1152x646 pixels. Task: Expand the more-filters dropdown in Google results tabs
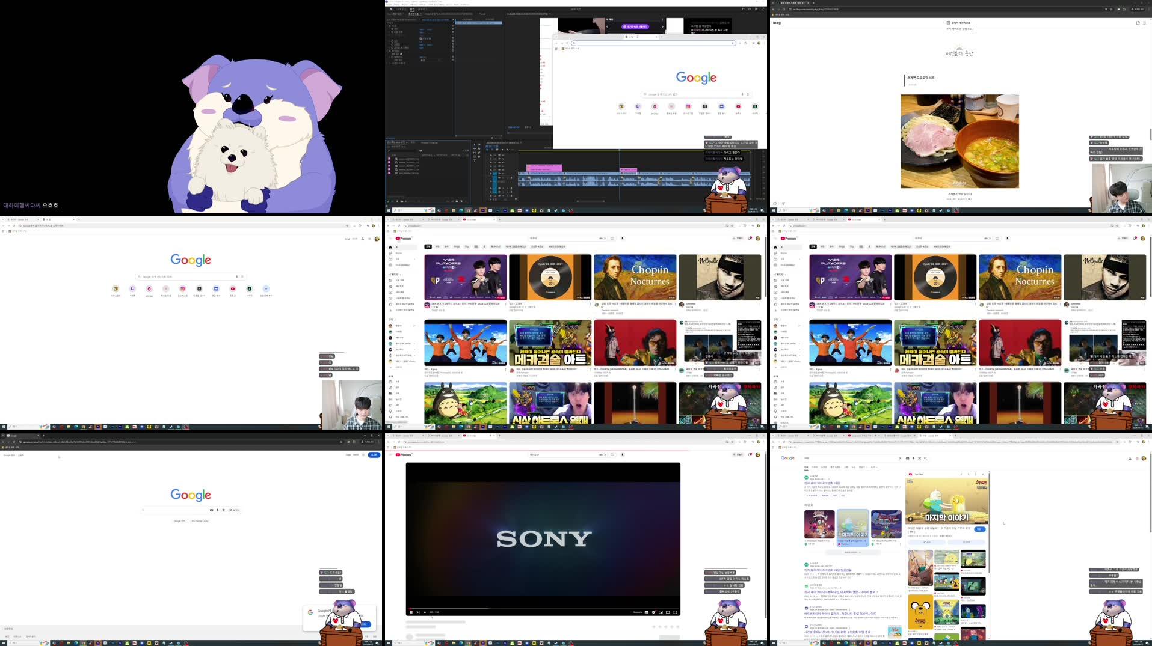coord(863,467)
